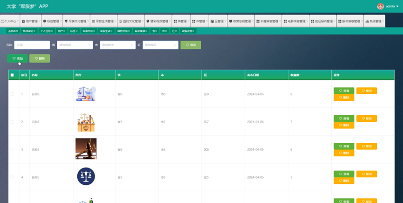
Task: Close the 标签 tab
Action: tap(77, 31)
